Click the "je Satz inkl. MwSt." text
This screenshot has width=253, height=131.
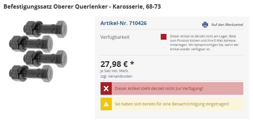tap(114, 71)
